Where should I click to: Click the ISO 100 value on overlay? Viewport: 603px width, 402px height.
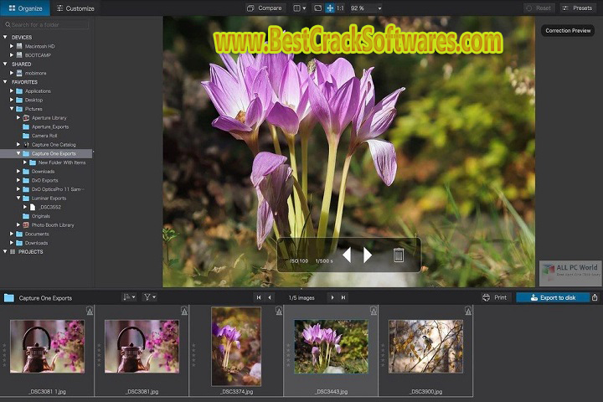coord(299,260)
